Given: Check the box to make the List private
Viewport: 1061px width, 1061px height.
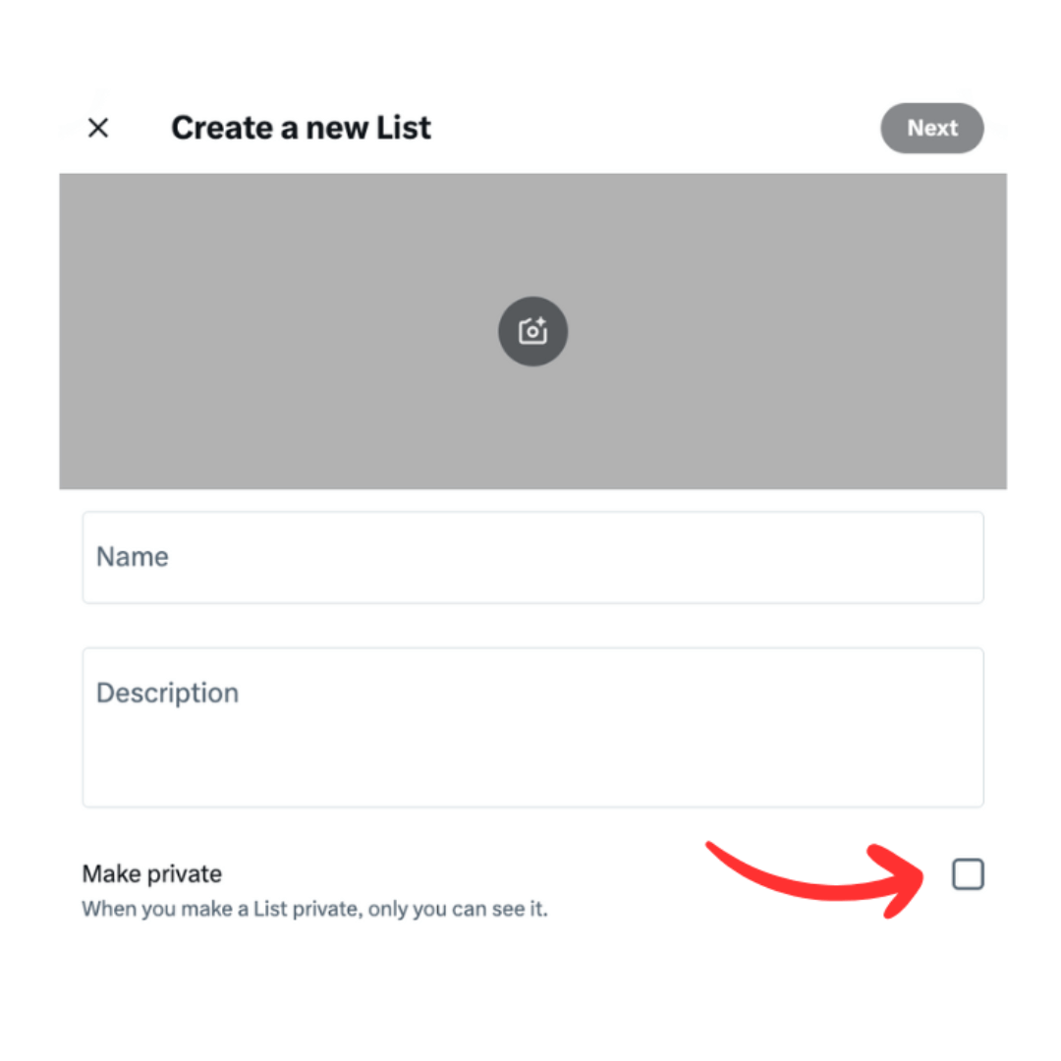Looking at the screenshot, I should 969,873.
